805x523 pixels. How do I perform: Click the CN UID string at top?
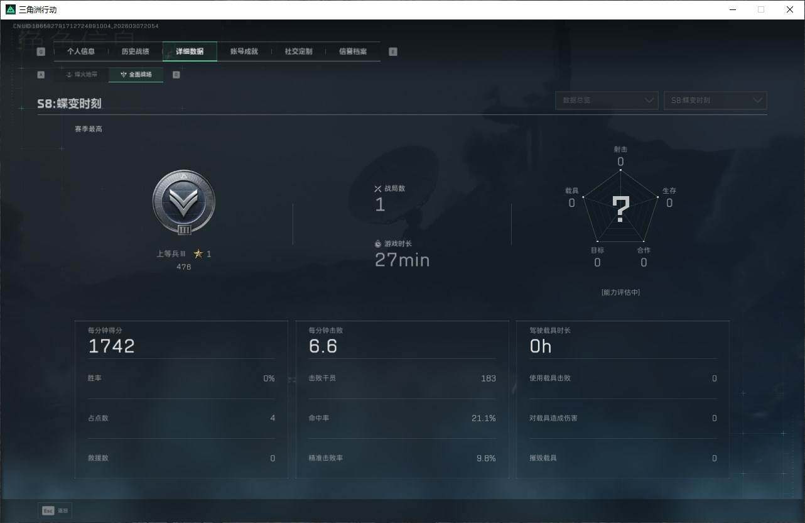pyautogui.click(x=86, y=26)
